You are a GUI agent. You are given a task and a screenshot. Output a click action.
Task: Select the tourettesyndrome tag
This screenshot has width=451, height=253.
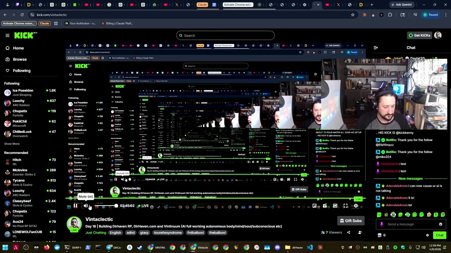click(168, 233)
